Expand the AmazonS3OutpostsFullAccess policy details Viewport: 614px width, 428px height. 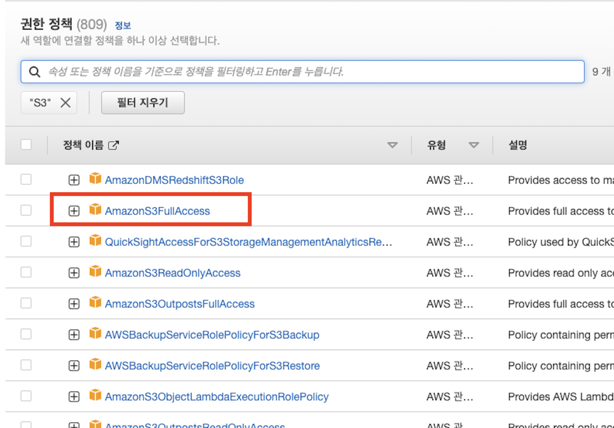point(74,304)
